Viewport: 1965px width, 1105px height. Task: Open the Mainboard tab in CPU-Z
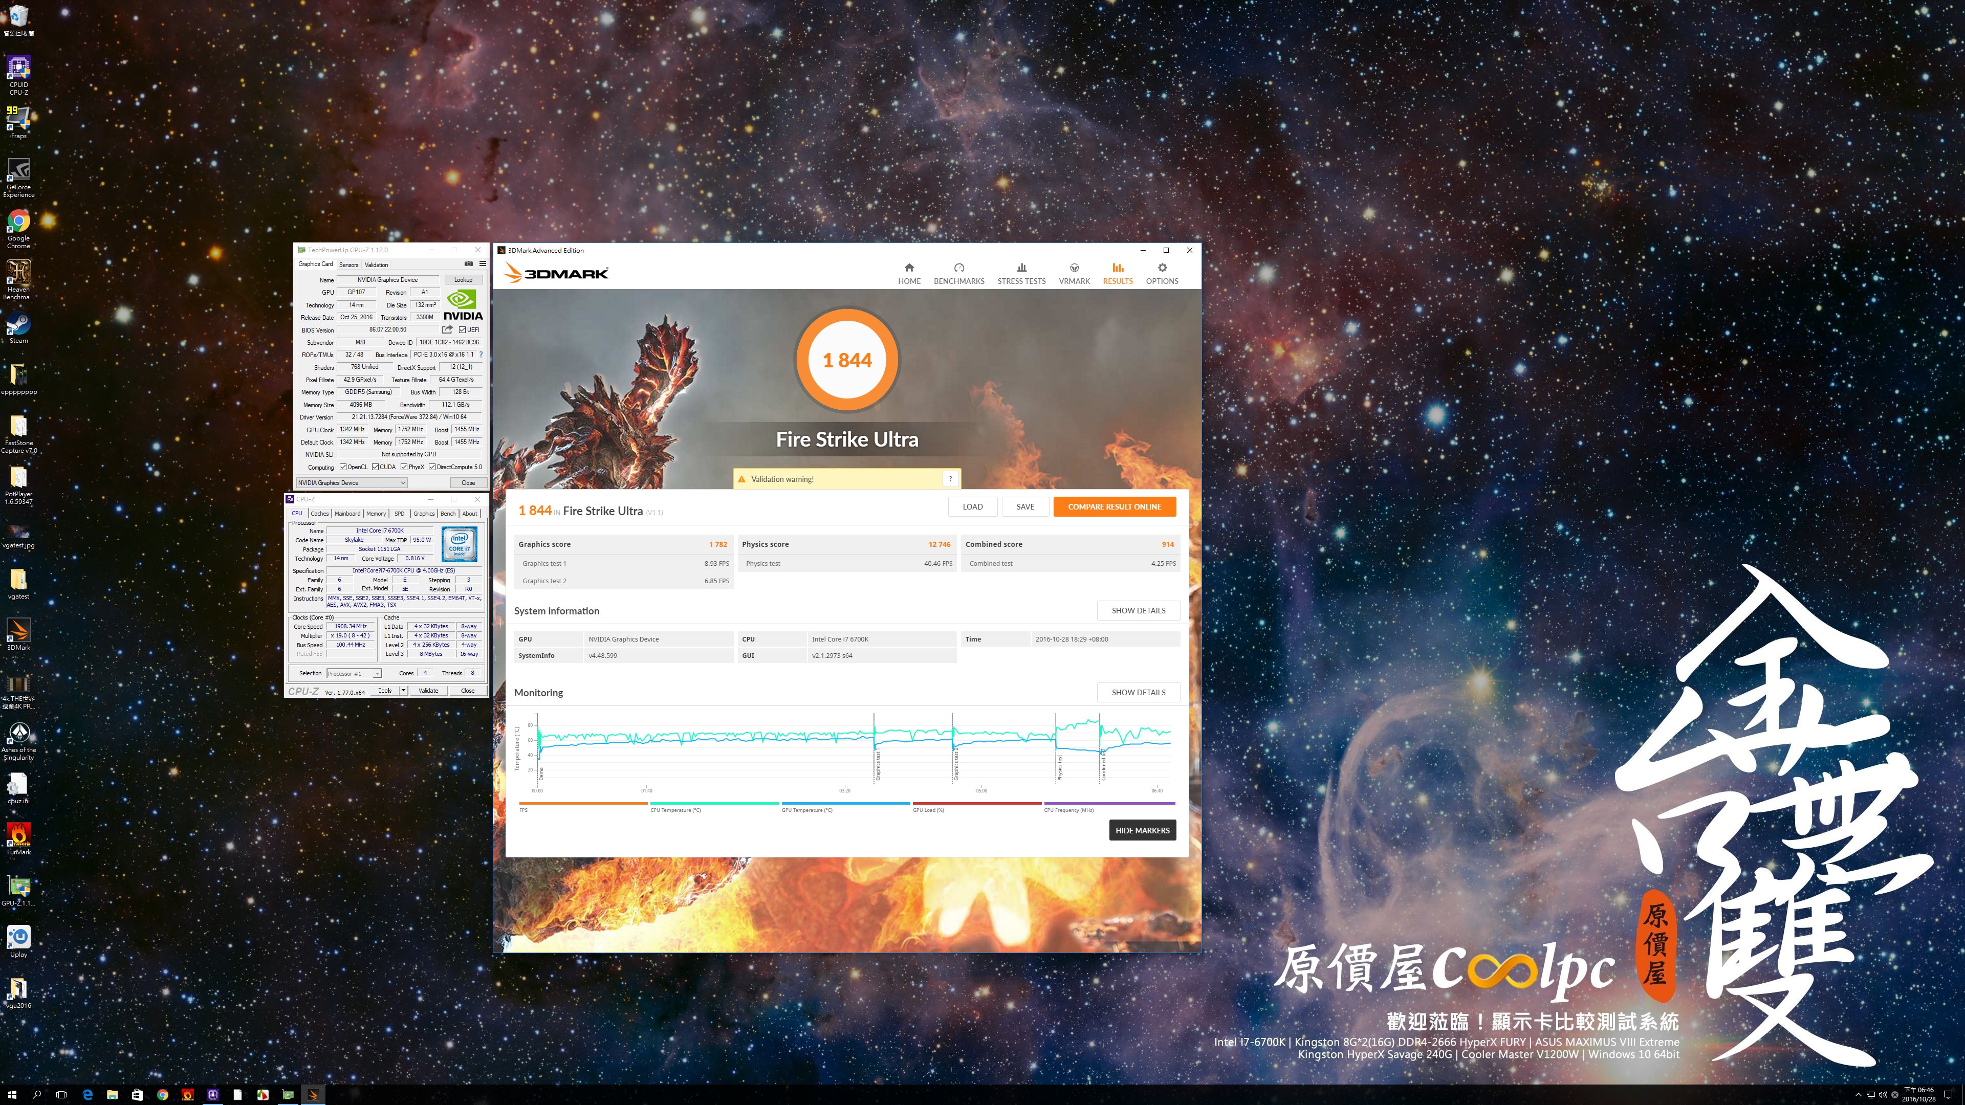[347, 513]
